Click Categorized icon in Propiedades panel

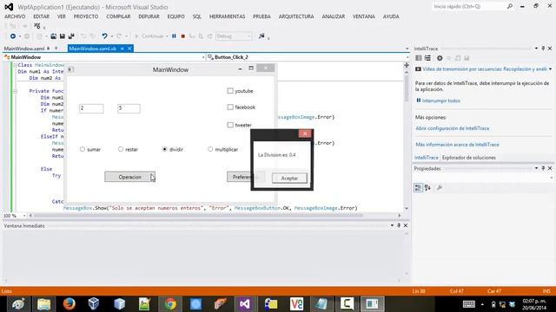click(418, 187)
